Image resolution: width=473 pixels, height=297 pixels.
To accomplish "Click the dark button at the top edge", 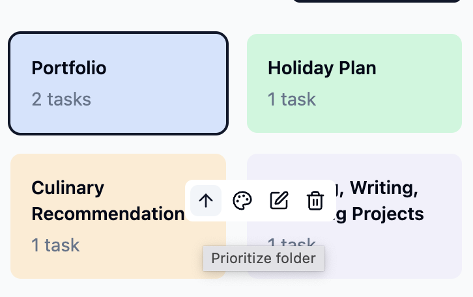I will click(x=377, y=1).
